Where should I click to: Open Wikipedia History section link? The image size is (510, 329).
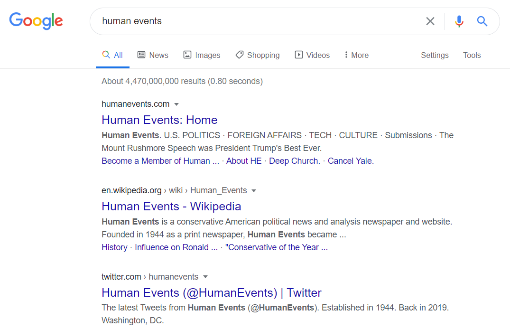click(x=114, y=247)
